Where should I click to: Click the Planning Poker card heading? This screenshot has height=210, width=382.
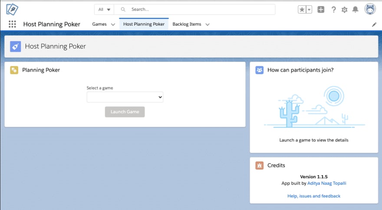pyautogui.click(x=41, y=70)
